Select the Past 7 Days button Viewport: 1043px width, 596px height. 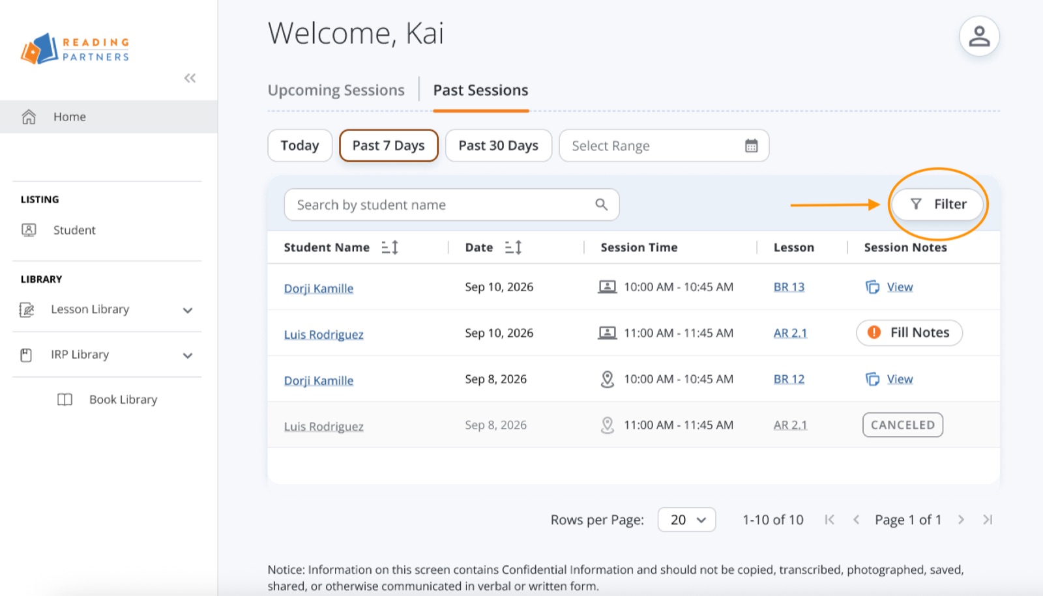click(x=389, y=145)
